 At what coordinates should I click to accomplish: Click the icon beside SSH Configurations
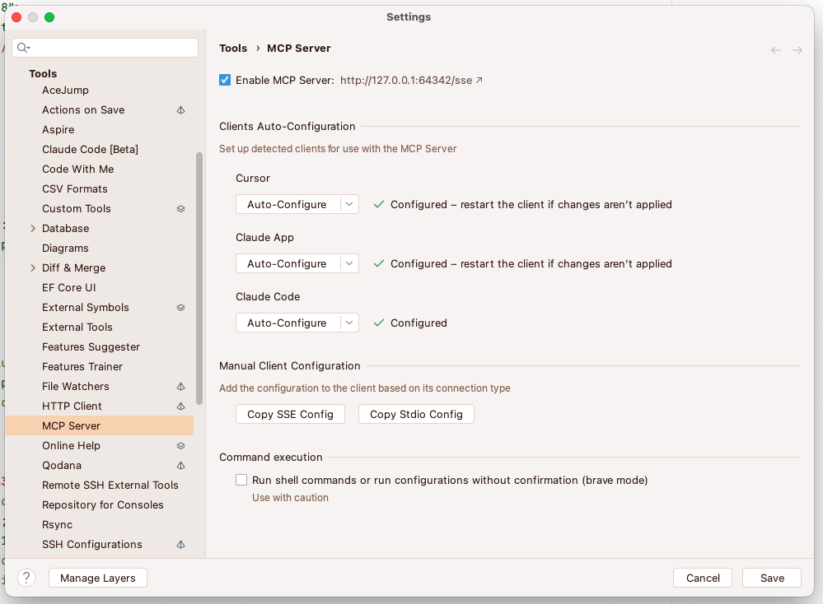[180, 545]
